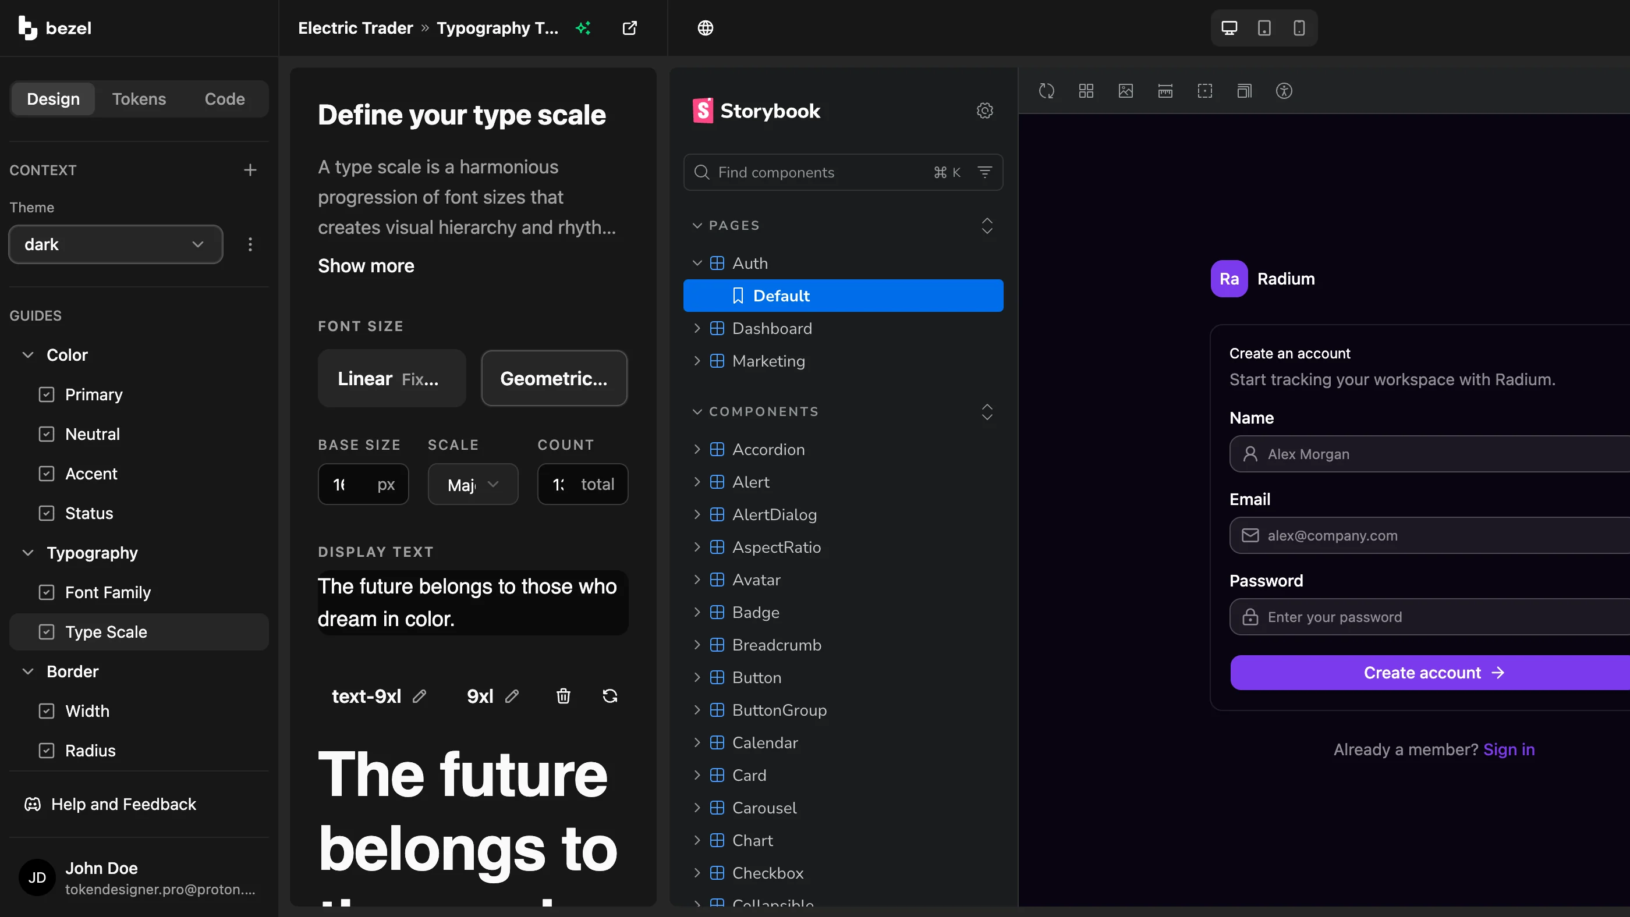Toggle the Type Scale checkbox
The height and width of the screenshot is (917, 1630).
46,632
